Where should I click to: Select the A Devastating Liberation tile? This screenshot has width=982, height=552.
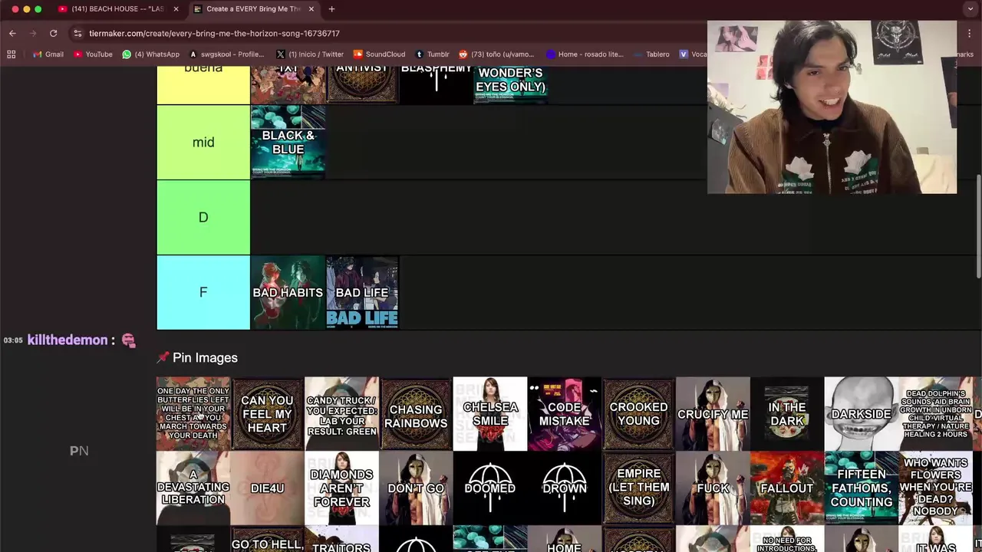coord(193,488)
